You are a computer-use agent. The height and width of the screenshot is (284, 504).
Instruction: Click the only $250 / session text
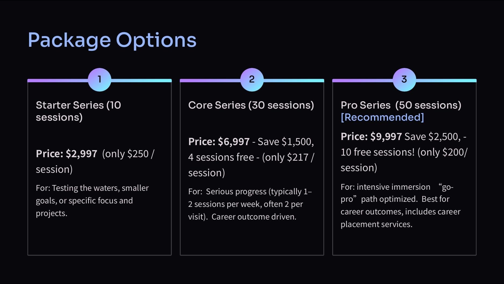point(95,161)
